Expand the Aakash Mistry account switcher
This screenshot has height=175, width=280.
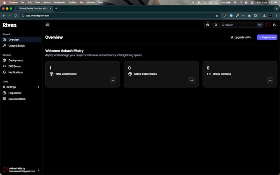click(x=38, y=170)
